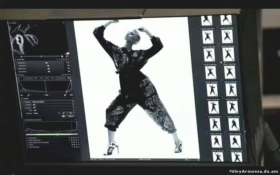The height and width of the screenshot is (175, 280).
Task: Open the white Balance dropdown showing Flash
Action: [x=47, y=113]
